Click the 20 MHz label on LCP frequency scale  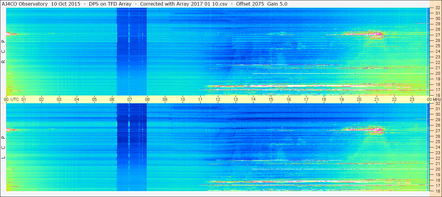click(437, 169)
